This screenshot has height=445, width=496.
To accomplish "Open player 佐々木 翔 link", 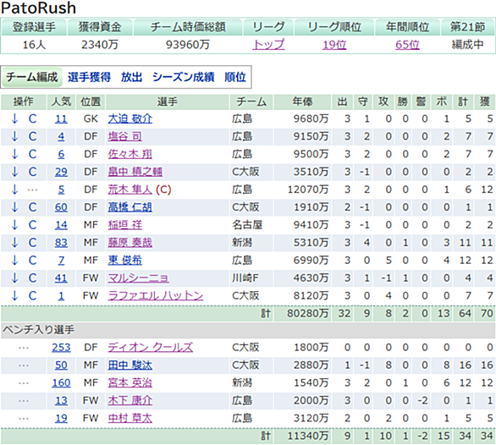I will point(130,154).
